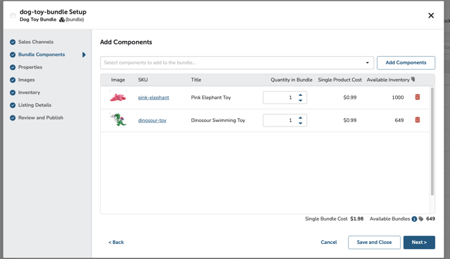Go to Review and Publish step

click(41, 117)
